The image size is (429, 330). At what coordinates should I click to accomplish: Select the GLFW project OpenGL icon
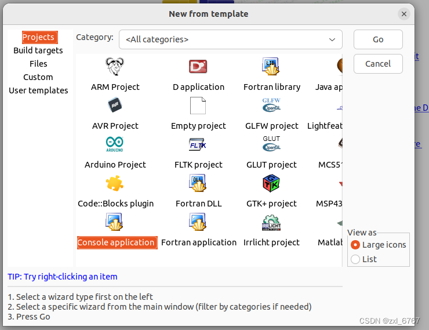pyautogui.click(x=271, y=105)
